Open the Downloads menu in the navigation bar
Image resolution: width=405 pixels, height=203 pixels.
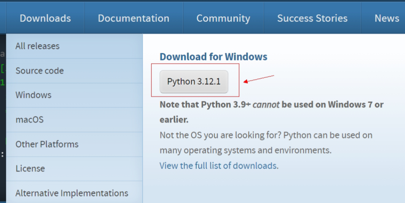click(45, 18)
